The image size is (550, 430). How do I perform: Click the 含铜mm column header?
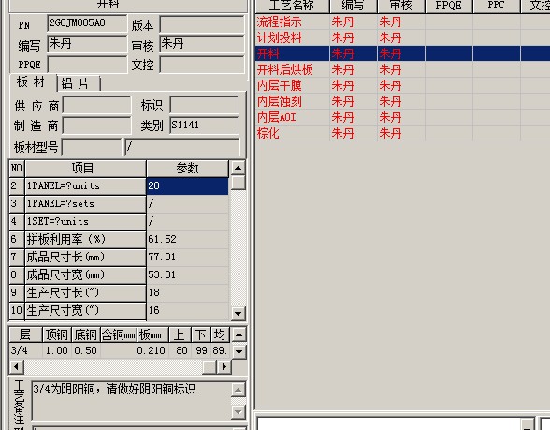[x=118, y=334]
